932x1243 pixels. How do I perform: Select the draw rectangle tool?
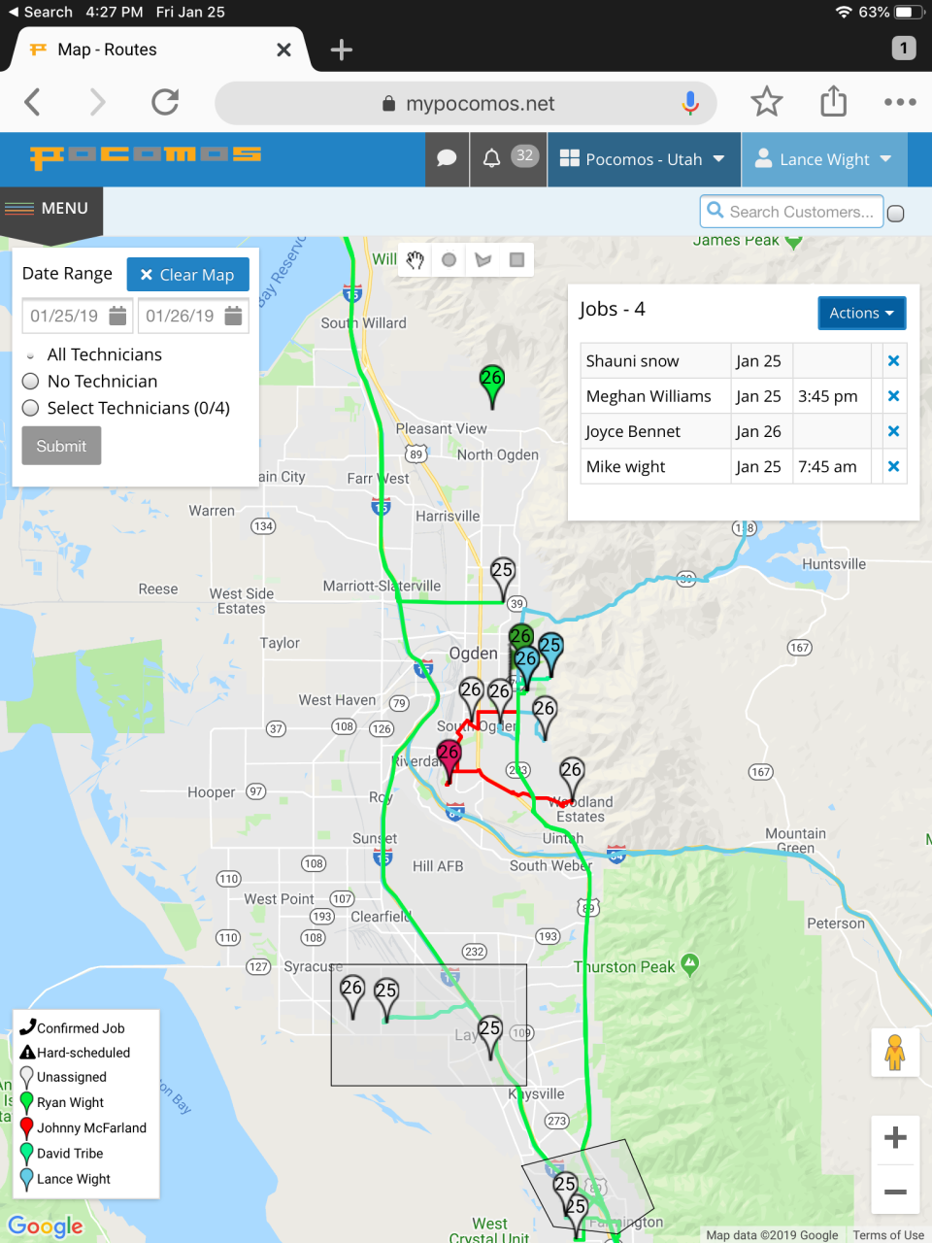pos(516,259)
